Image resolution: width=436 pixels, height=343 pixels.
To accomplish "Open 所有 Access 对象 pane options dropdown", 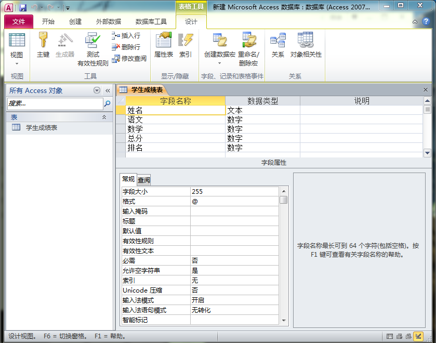I will click(97, 90).
